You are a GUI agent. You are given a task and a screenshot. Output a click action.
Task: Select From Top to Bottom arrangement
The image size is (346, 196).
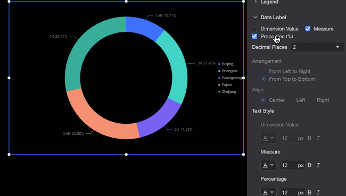[x=263, y=79]
